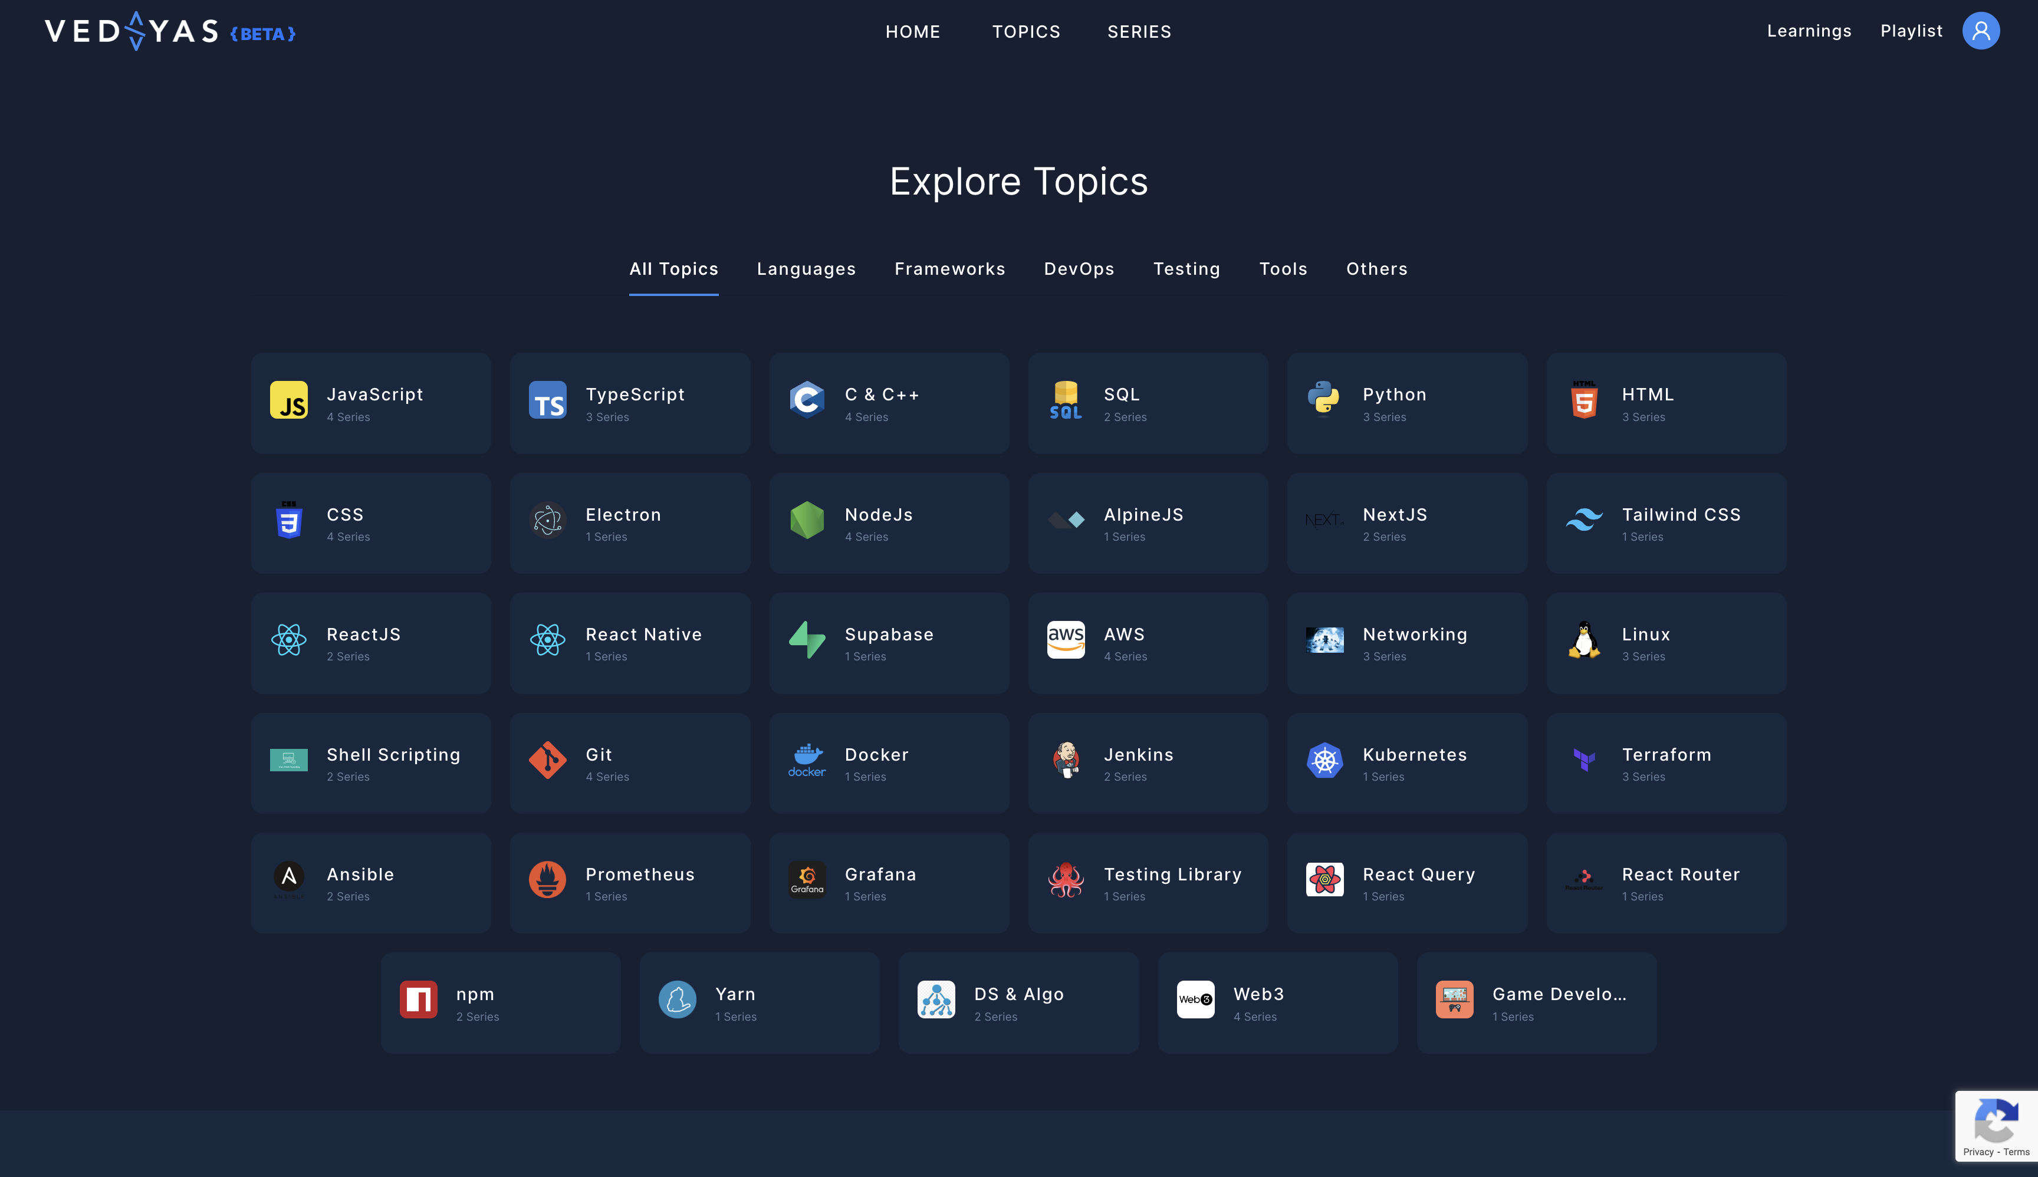Click the Linux penguin icon
The width and height of the screenshot is (2038, 1177).
point(1584,640)
